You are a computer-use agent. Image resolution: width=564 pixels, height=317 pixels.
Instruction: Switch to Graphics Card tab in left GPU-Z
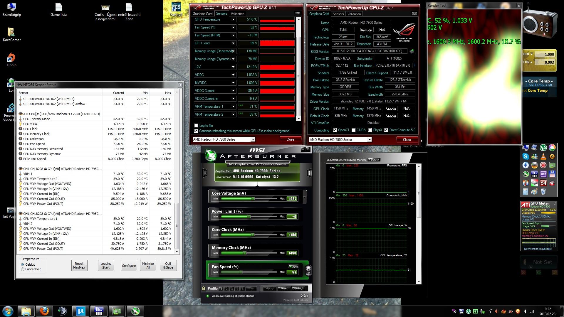coord(202,14)
